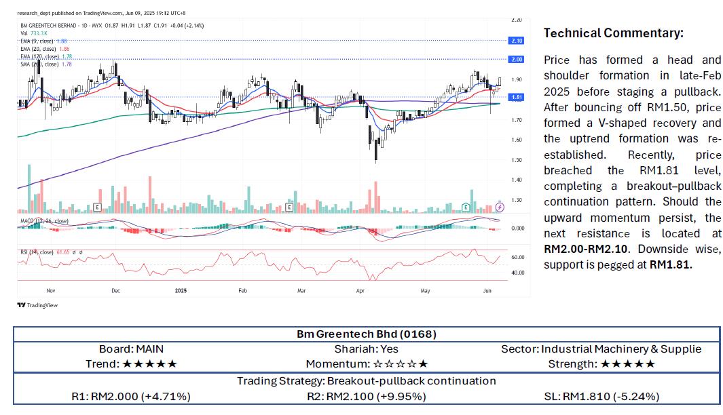Click the purple lightning bolt icon on the chart
This screenshot has width=723, height=415.
click(x=500, y=207)
